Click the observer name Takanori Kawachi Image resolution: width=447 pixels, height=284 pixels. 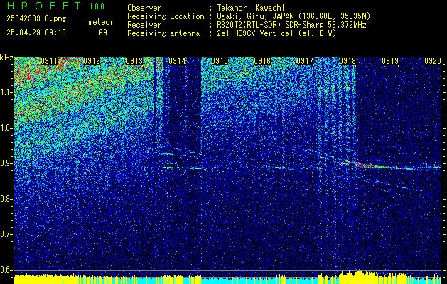(251, 8)
